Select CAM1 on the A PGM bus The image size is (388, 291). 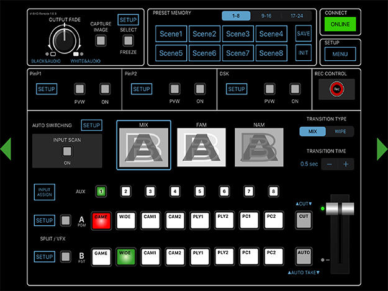tap(150, 219)
